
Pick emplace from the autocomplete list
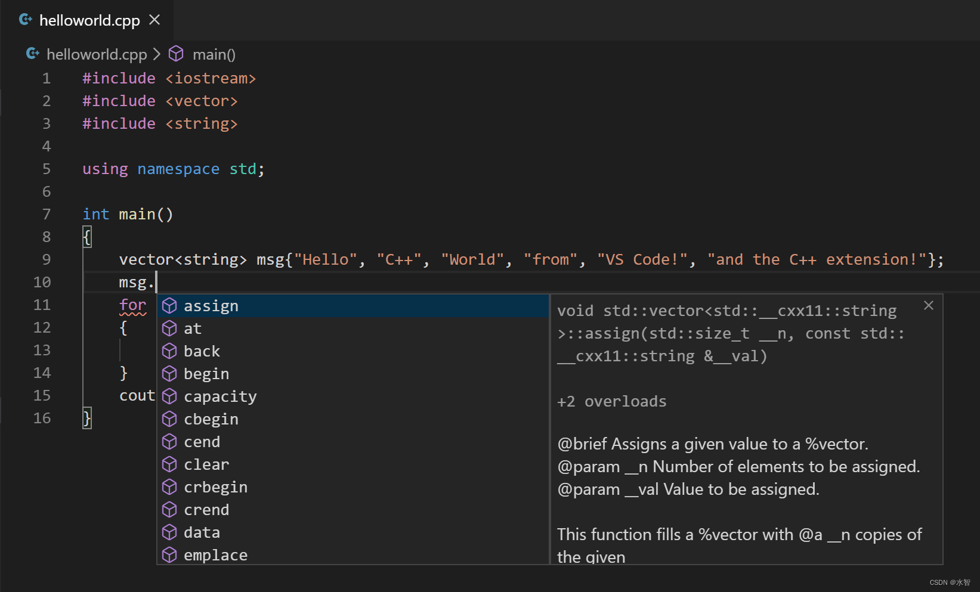click(x=353, y=554)
